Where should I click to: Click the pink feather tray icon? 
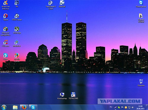point(115,107)
